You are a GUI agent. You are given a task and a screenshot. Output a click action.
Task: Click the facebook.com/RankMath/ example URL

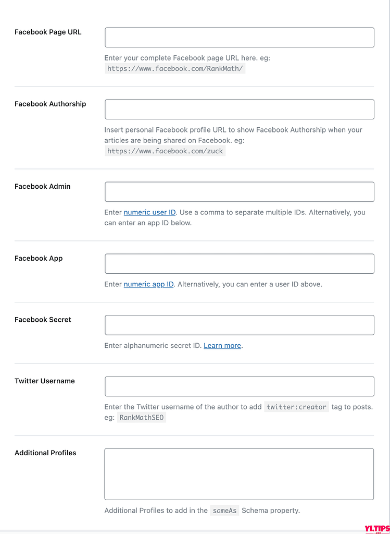(175, 68)
